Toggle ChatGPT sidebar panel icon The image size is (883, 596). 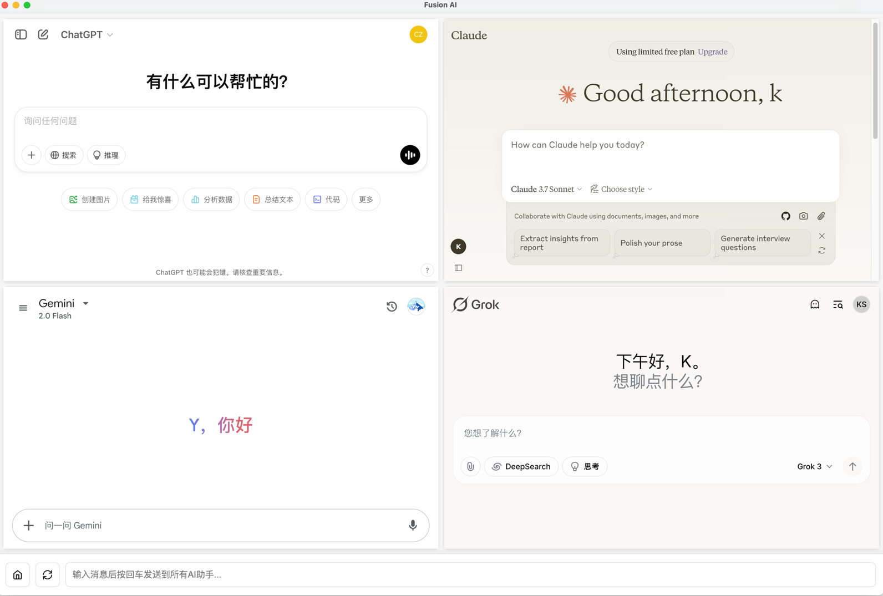(21, 34)
